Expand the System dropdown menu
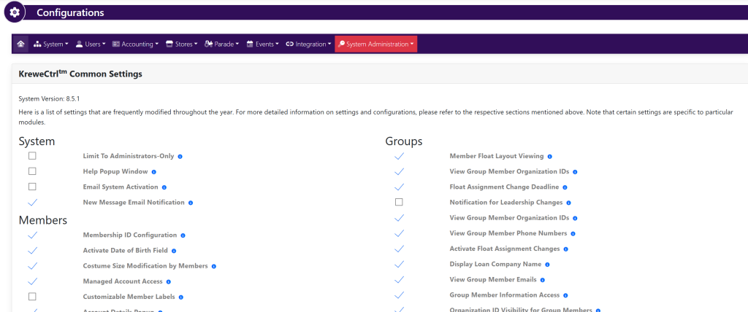The width and height of the screenshot is (748, 312). pyautogui.click(x=51, y=44)
